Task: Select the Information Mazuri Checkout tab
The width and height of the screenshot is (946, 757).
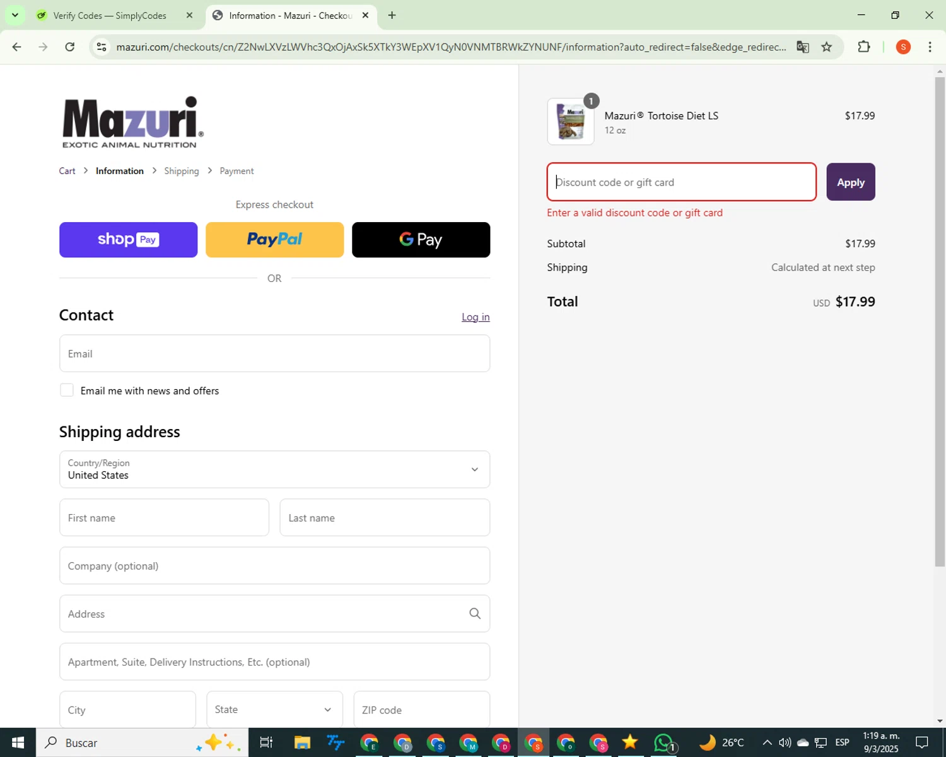Action: (x=290, y=15)
